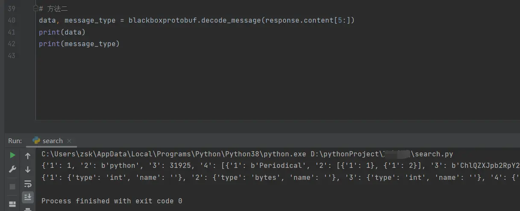Image resolution: width=520 pixels, height=211 pixels.
Task: Jump down the stack trace arrow
Action: (28, 170)
